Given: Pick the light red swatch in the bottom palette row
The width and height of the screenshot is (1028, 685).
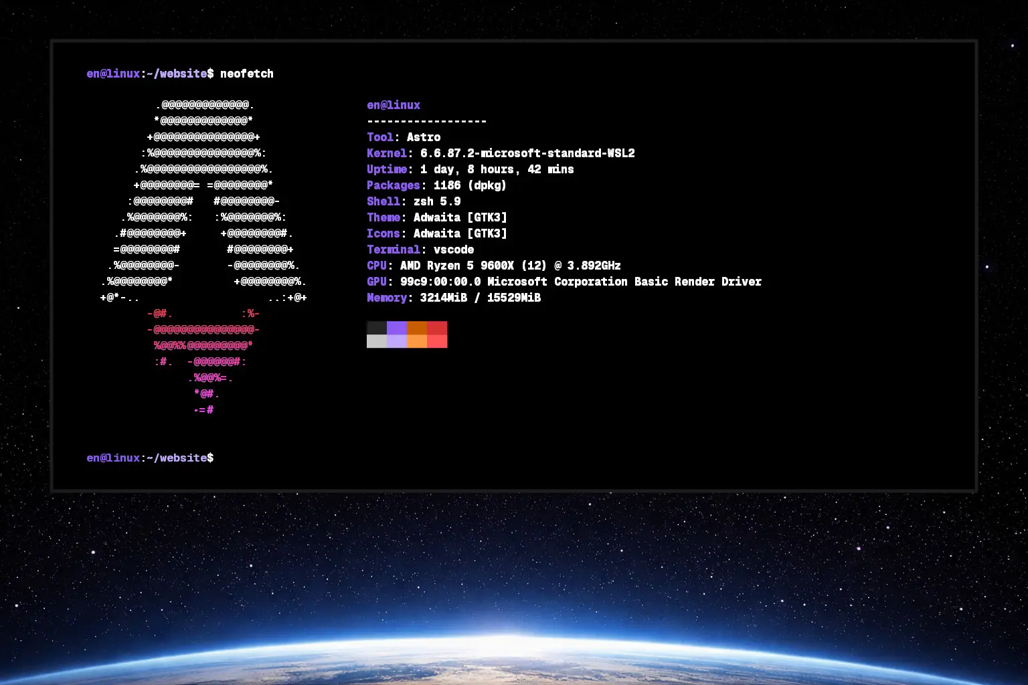Looking at the screenshot, I should point(437,341).
